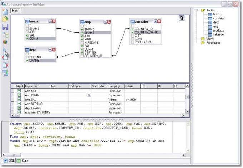Click SQL pane scroll right arrow
The image size is (243, 168).
(x=184, y=155)
